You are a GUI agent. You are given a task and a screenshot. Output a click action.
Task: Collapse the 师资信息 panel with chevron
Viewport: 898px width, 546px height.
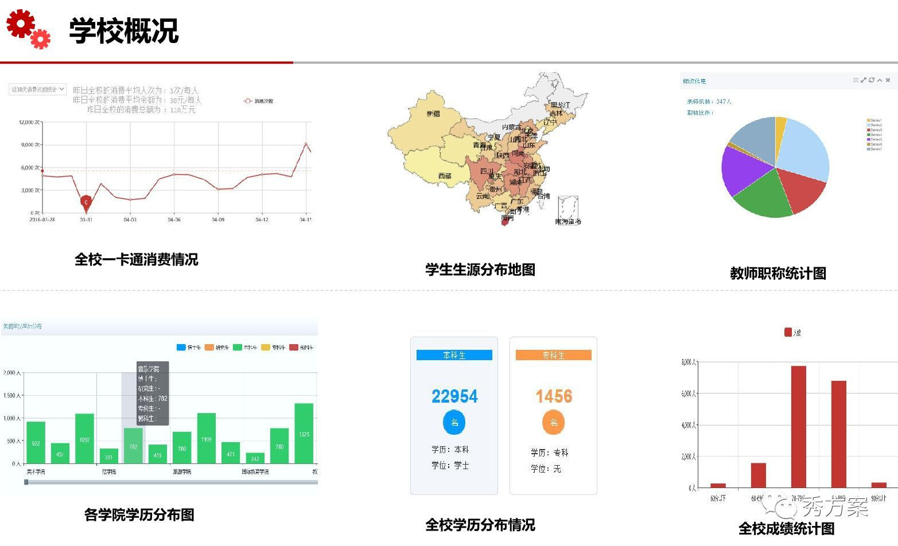coord(880,80)
